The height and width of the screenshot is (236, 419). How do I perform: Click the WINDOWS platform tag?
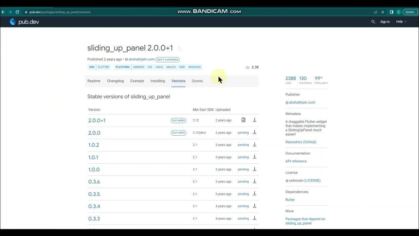[194, 67]
